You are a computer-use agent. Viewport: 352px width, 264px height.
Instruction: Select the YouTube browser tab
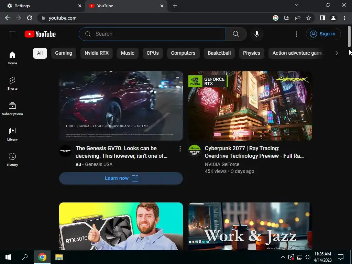pyautogui.click(x=126, y=6)
